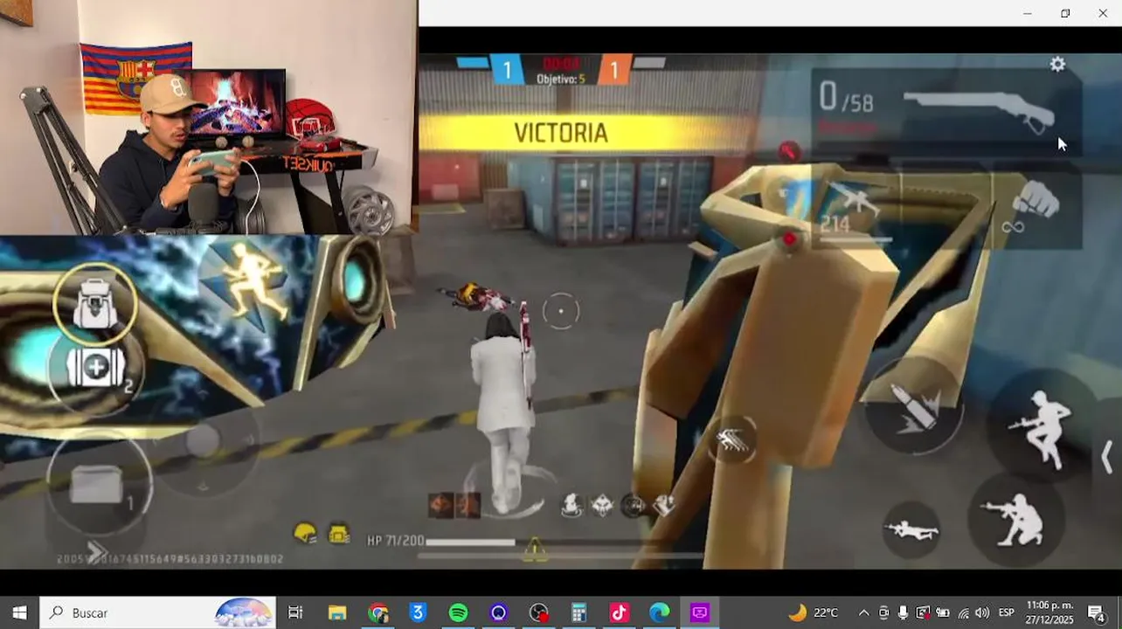1122x629 pixels.
Task: Click the active purple app on the taskbar
Action: coord(699,612)
